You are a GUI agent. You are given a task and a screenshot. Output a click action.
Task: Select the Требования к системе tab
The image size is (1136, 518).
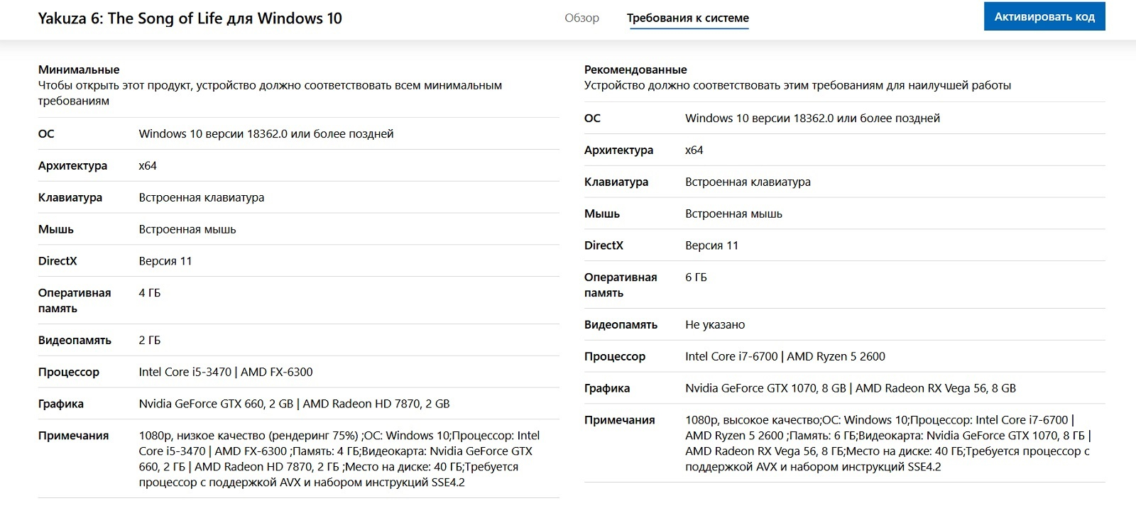click(687, 18)
